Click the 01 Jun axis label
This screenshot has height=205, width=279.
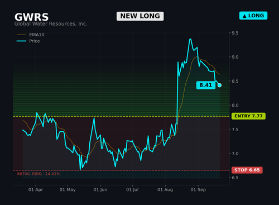tap(100, 190)
